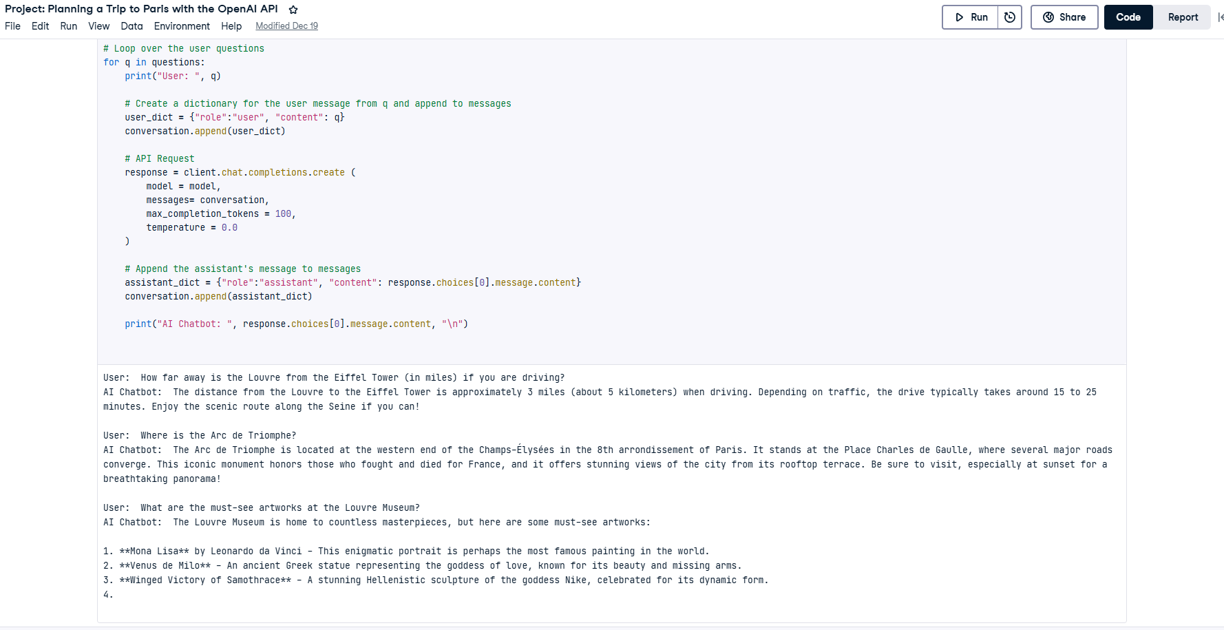This screenshot has width=1224, height=630.
Task: Place cursor on the temperature = 0.0 line
Action: 191,228
